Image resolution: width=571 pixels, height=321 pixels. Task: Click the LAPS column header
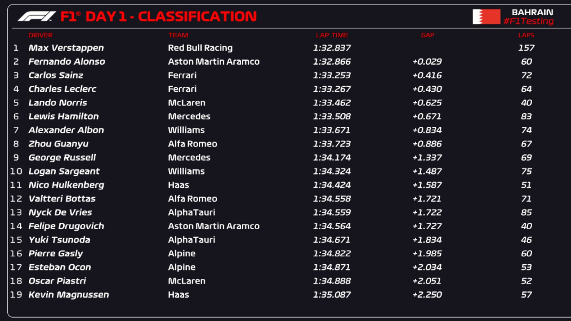point(526,35)
